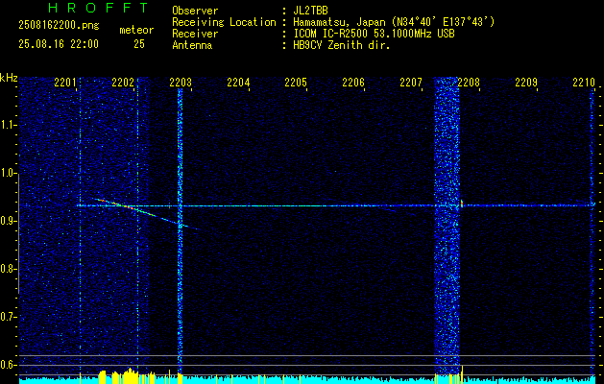
Task: Click the 2202 time marker
Action: (123, 83)
